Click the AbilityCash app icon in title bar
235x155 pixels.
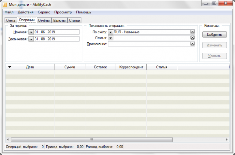[x=6, y=3]
